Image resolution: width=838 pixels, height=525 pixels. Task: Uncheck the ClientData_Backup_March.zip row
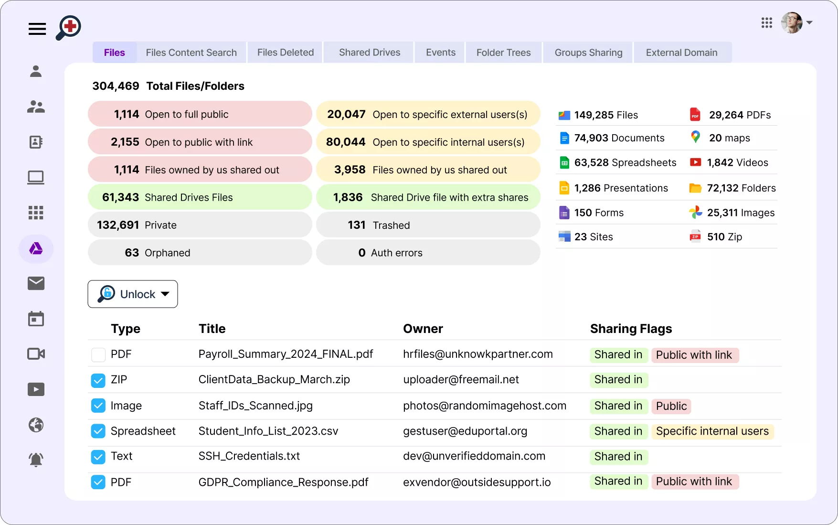98,380
